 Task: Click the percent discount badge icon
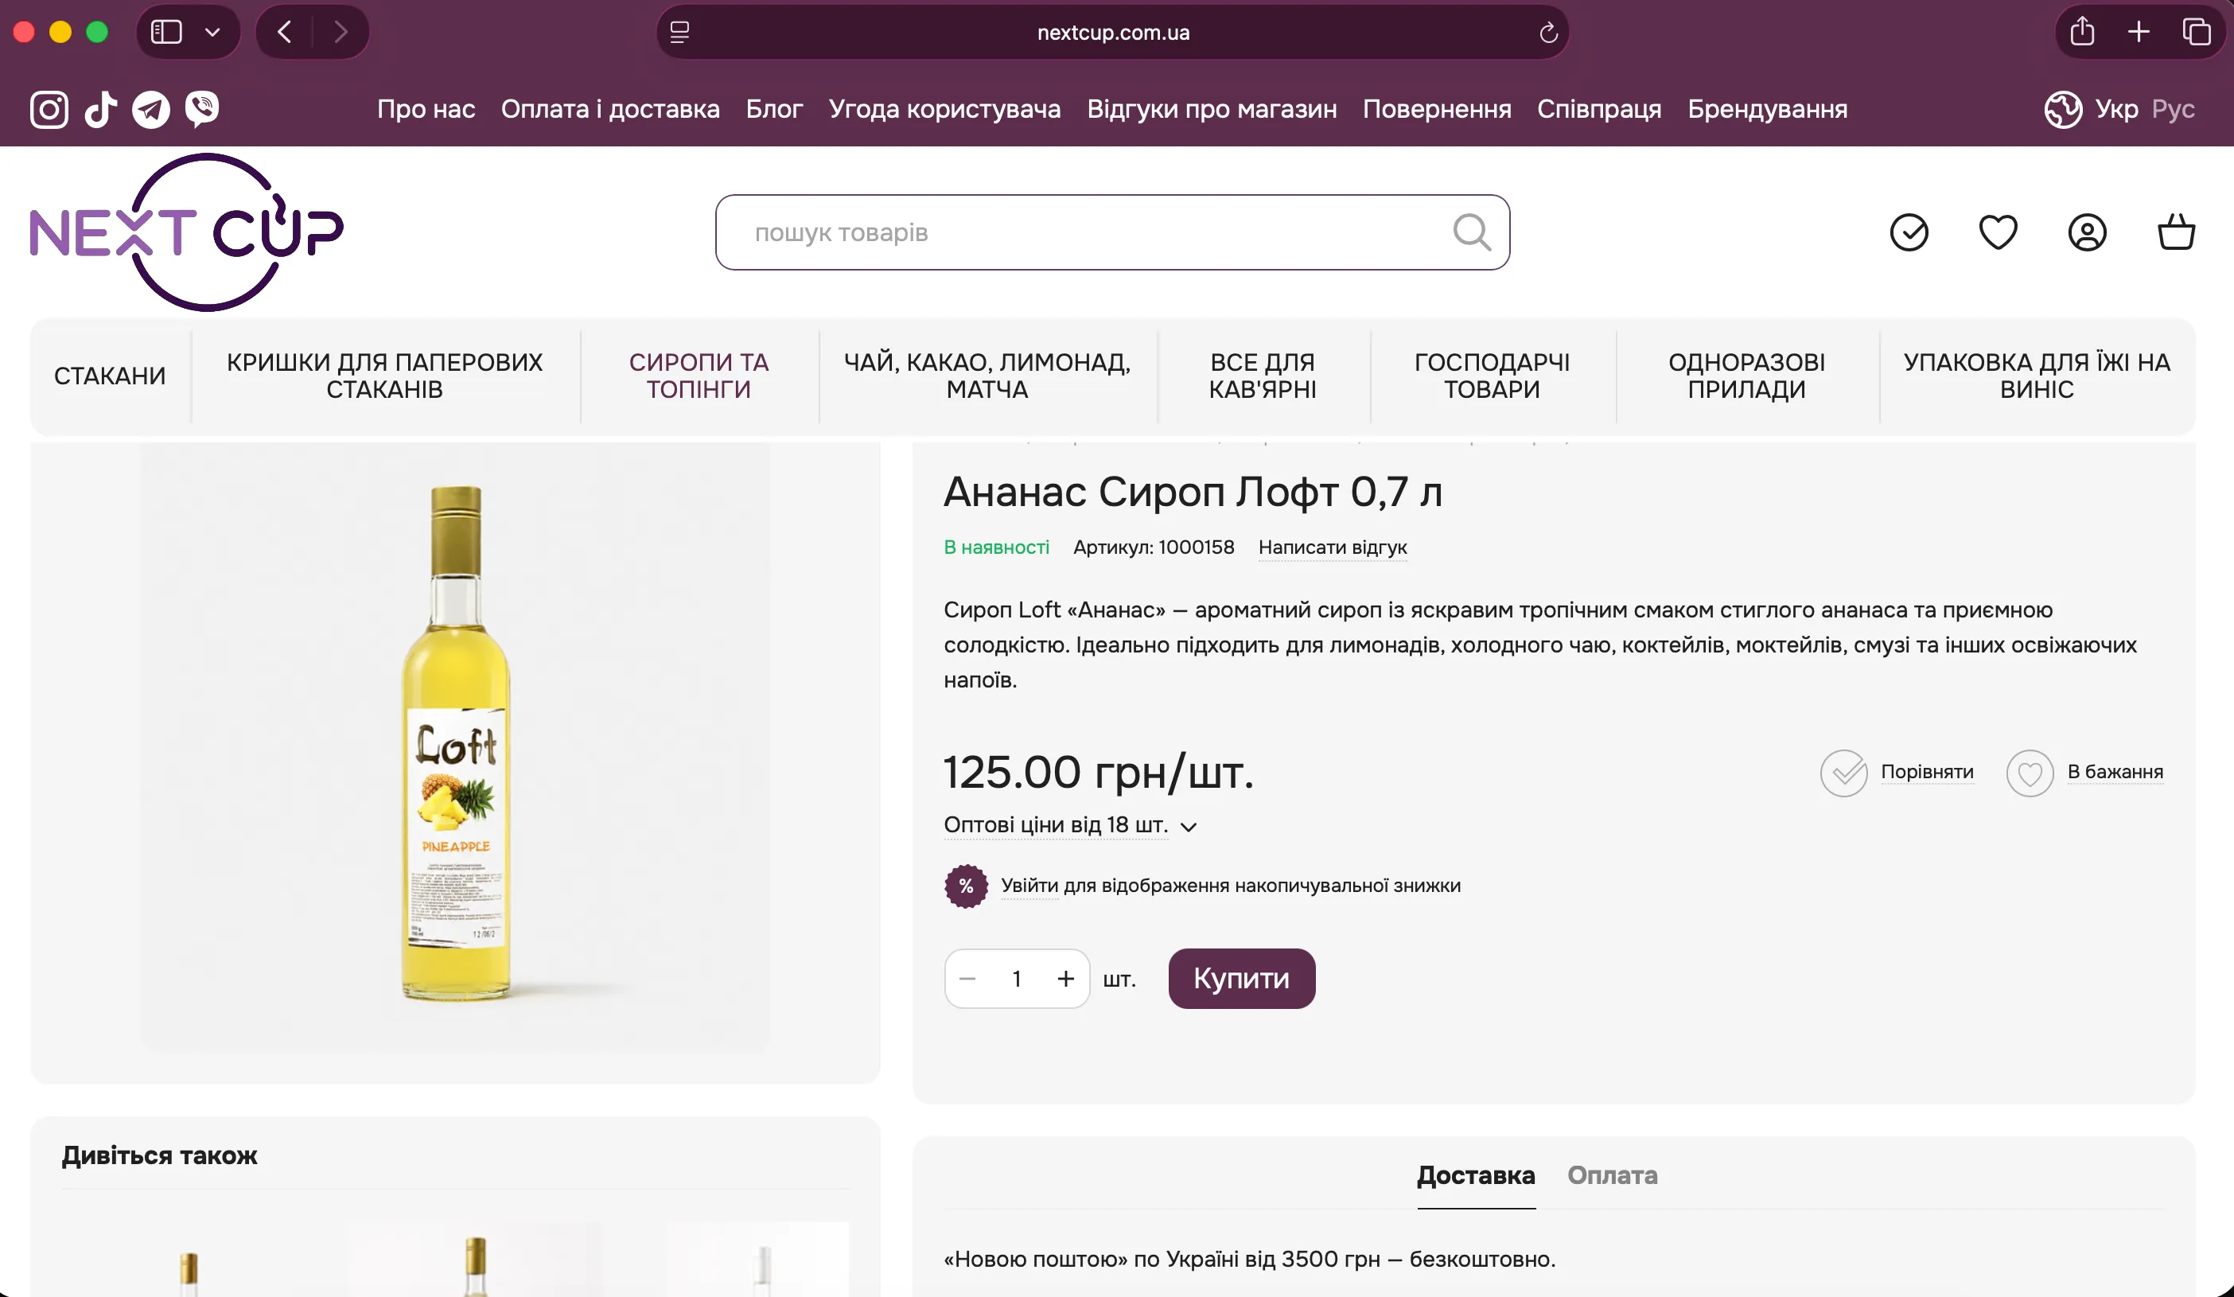(x=965, y=886)
